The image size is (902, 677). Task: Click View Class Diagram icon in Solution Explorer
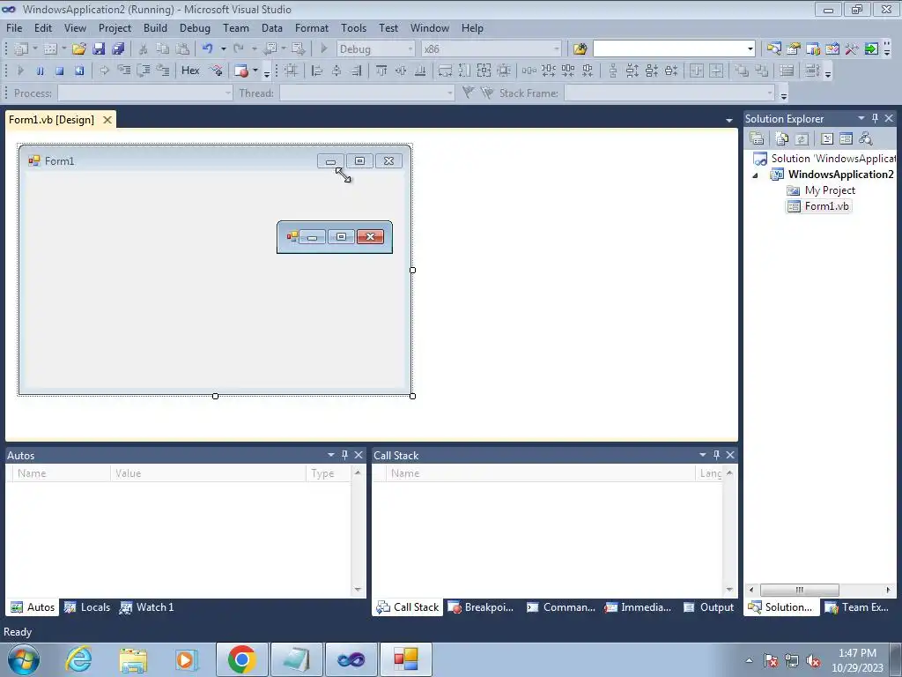click(865, 138)
